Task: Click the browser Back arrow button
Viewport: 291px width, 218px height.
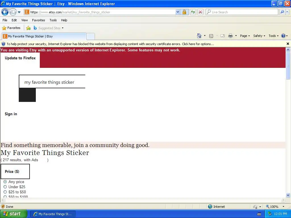Action: 5,12
